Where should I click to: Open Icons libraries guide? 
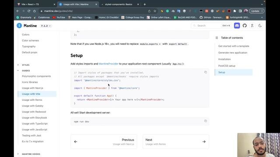point(30,82)
